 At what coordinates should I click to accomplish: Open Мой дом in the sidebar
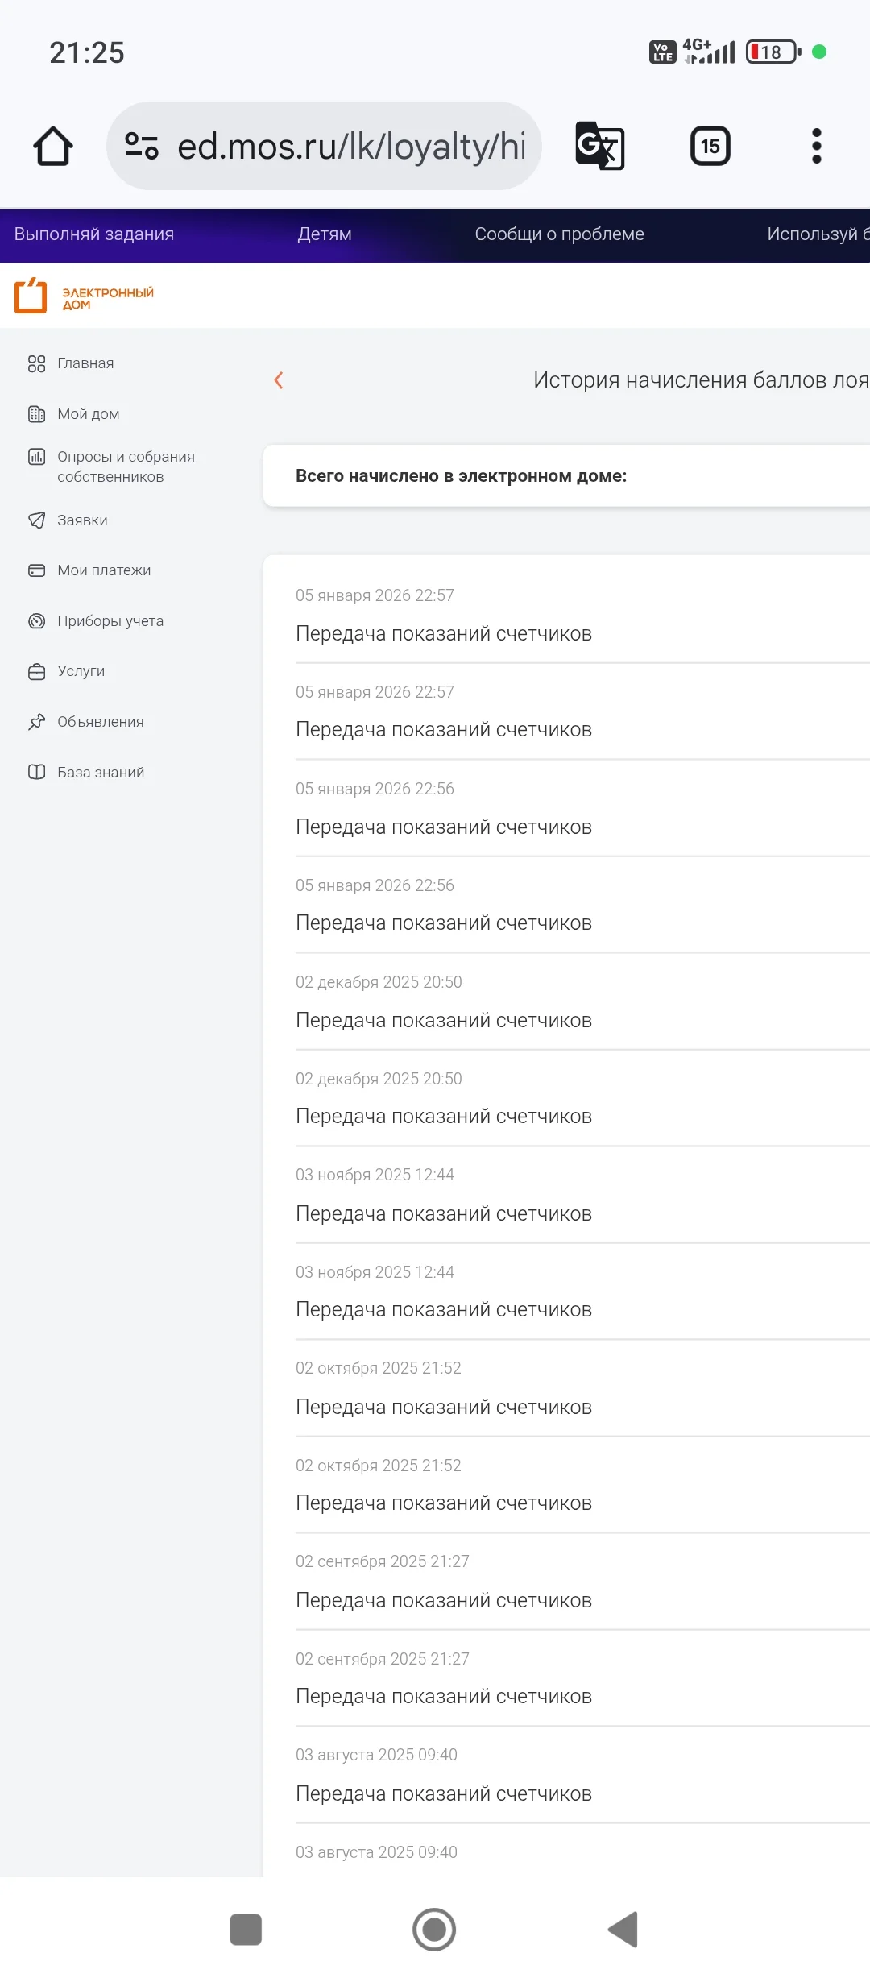pos(74,414)
